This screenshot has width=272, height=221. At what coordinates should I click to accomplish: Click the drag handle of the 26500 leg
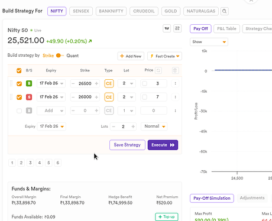(x=11, y=83)
